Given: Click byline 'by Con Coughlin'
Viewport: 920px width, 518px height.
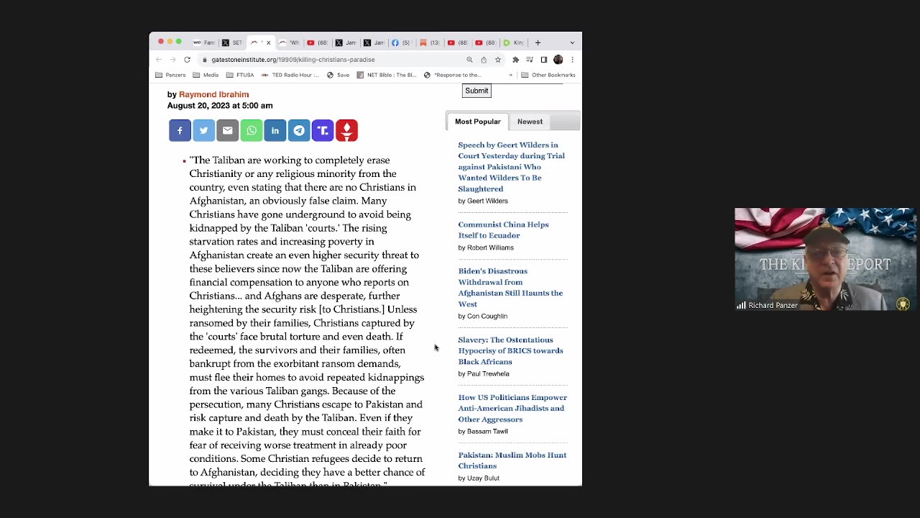Looking at the screenshot, I should (483, 316).
